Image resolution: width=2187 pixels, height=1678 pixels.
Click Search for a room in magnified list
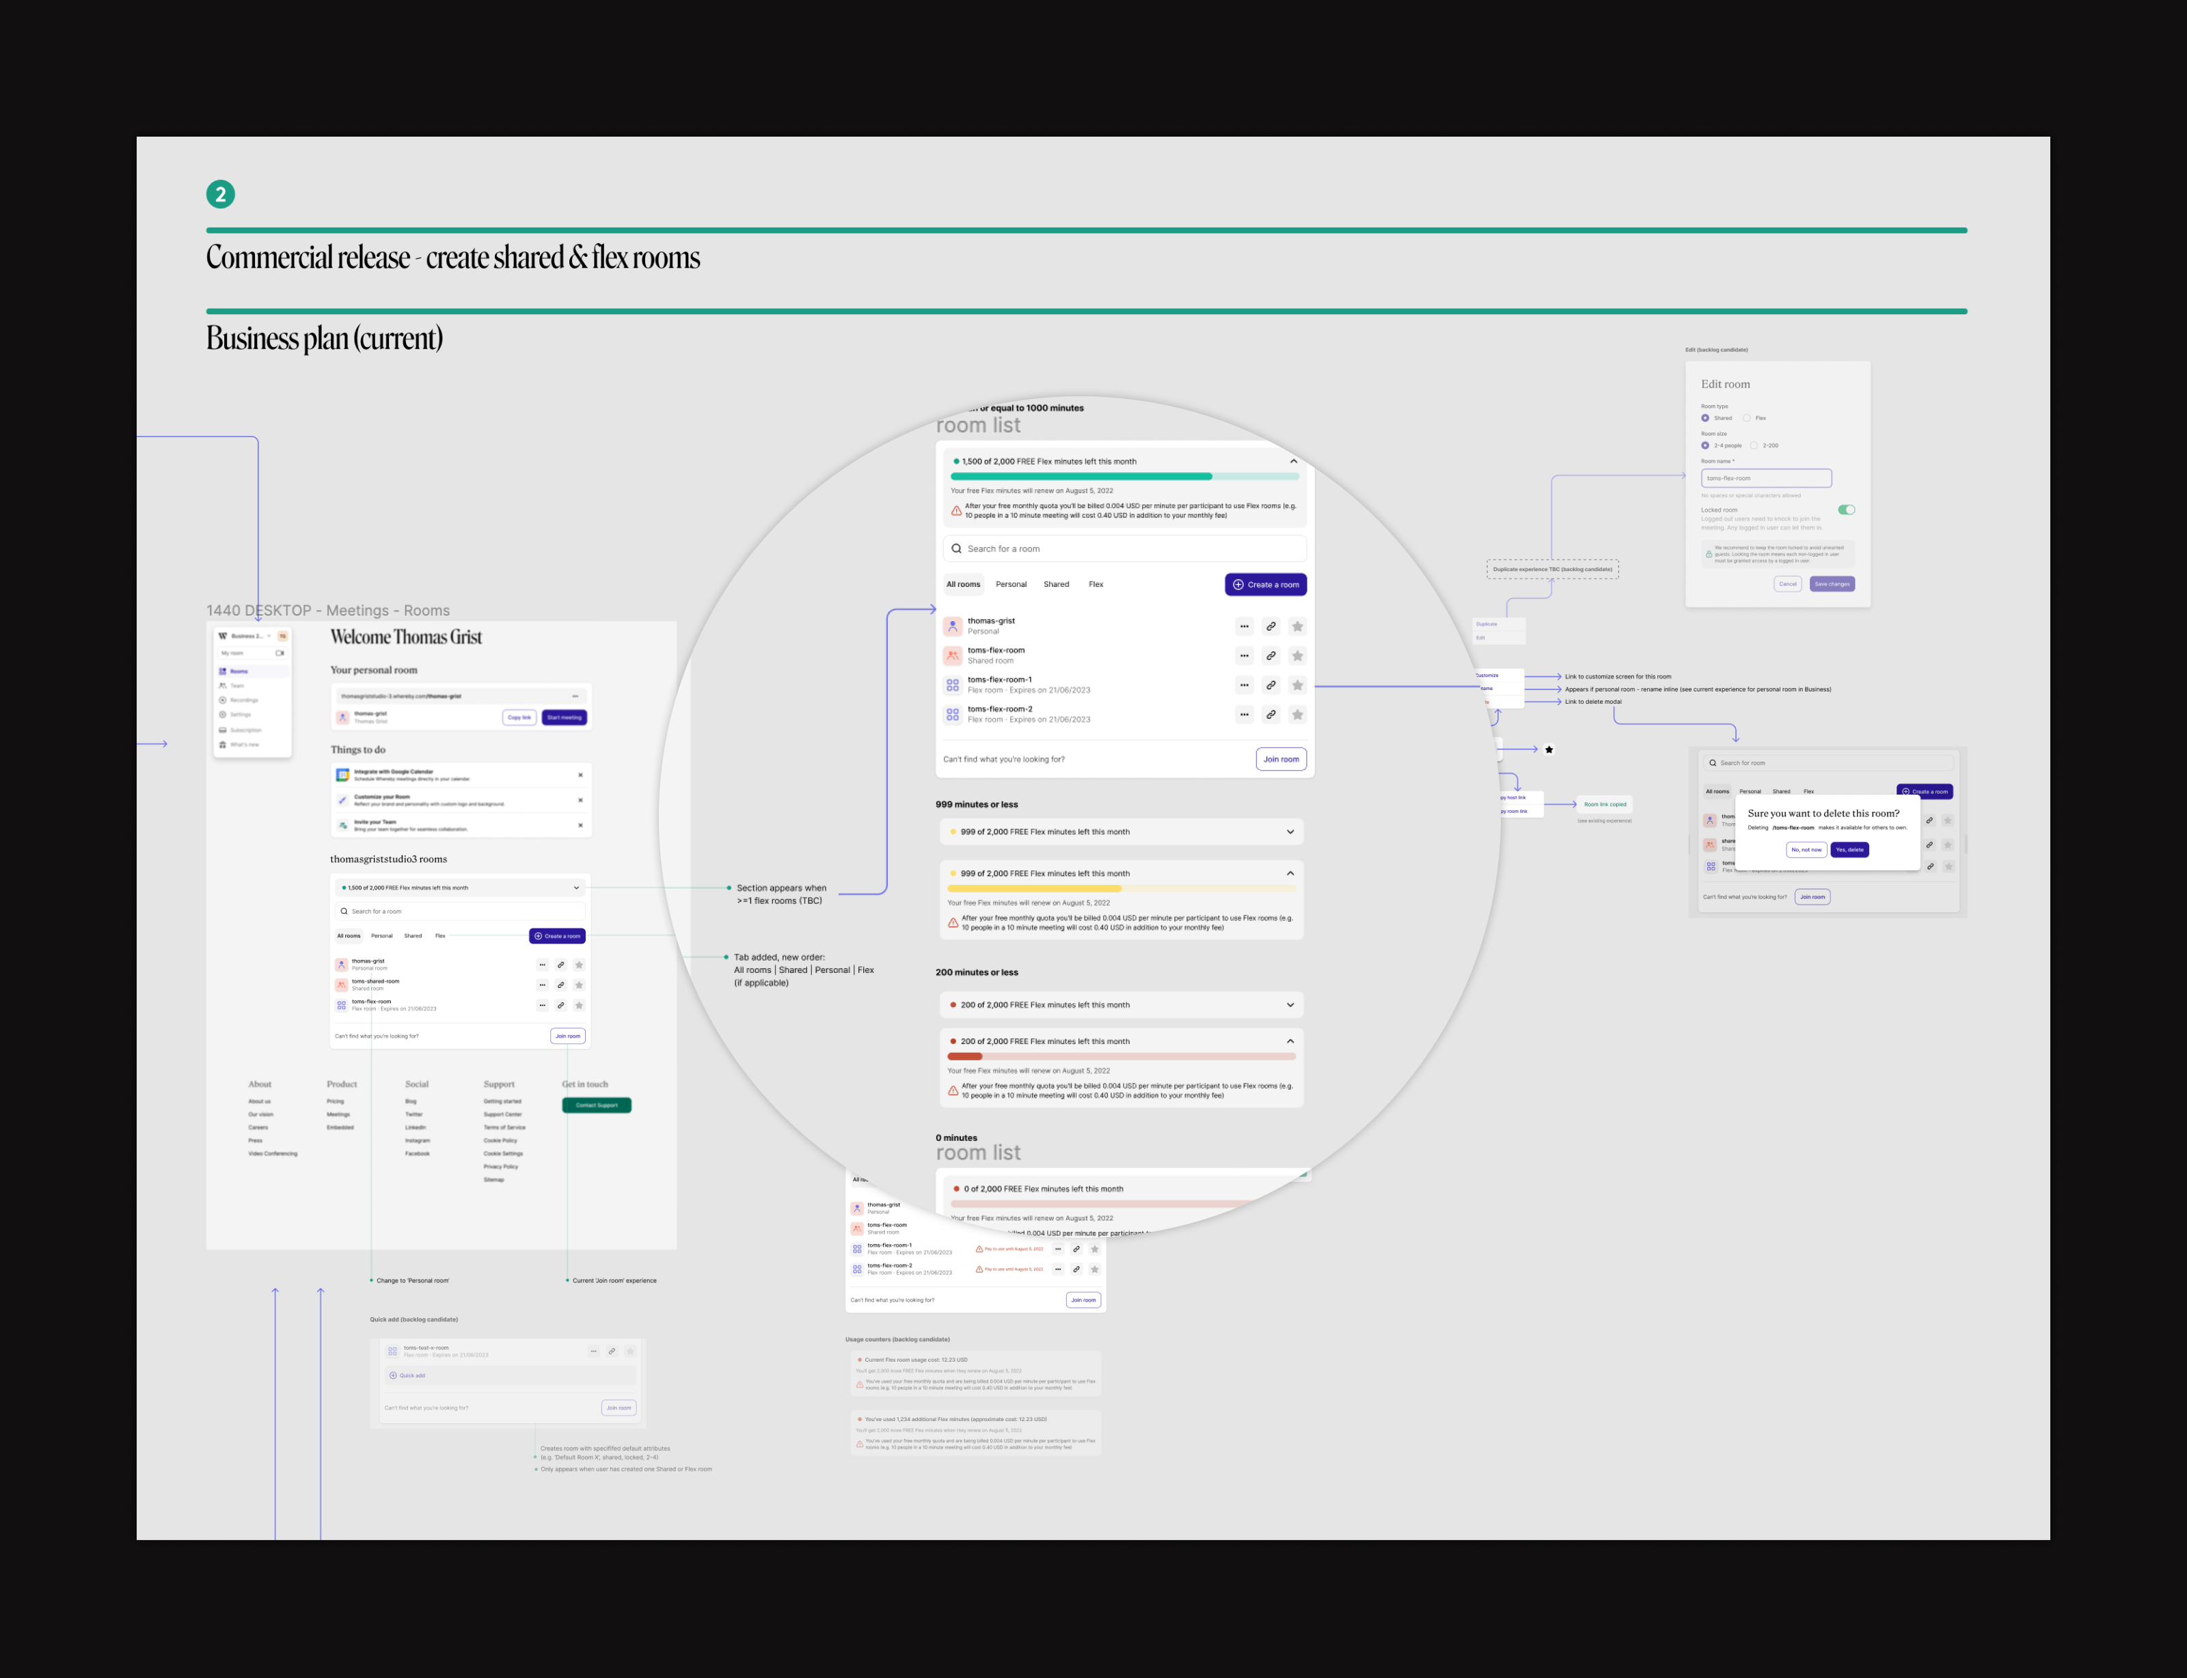tap(1125, 549)
